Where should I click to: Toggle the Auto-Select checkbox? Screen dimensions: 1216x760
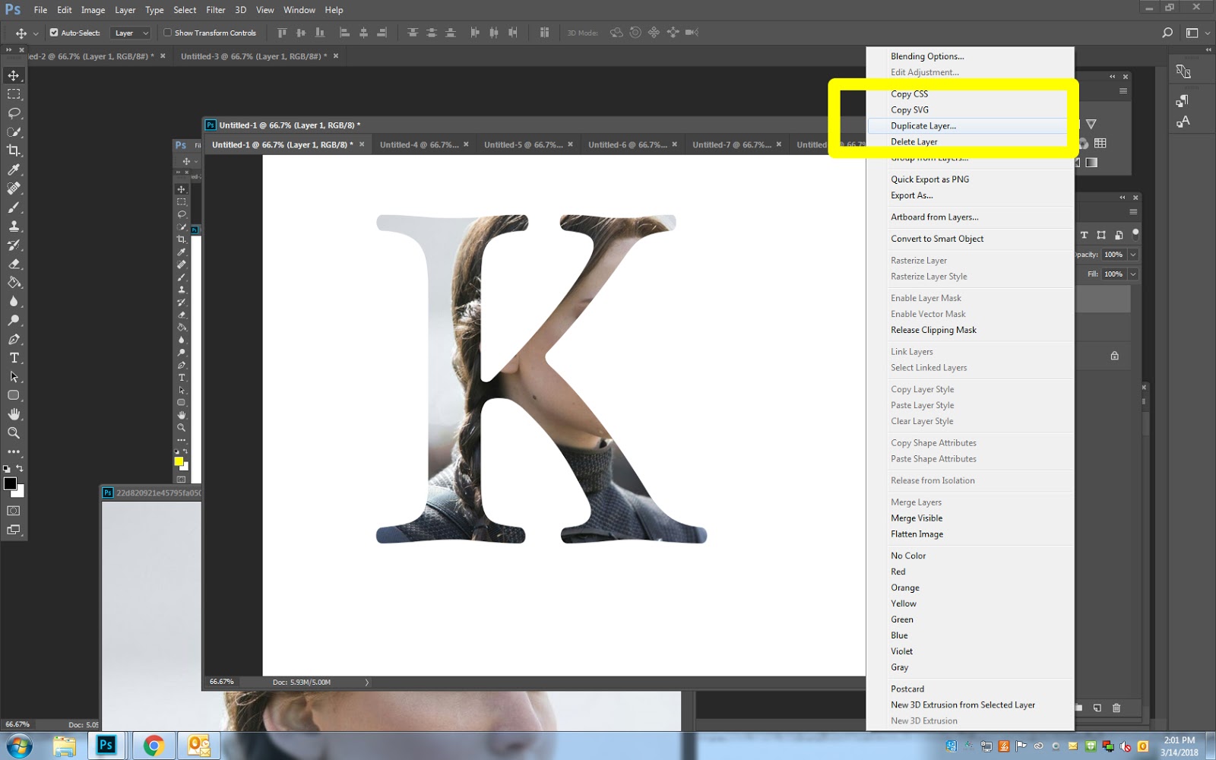click(54, 33)
